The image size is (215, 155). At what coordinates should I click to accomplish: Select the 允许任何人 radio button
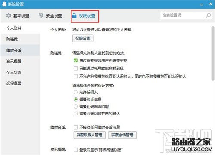coord(76,92)
